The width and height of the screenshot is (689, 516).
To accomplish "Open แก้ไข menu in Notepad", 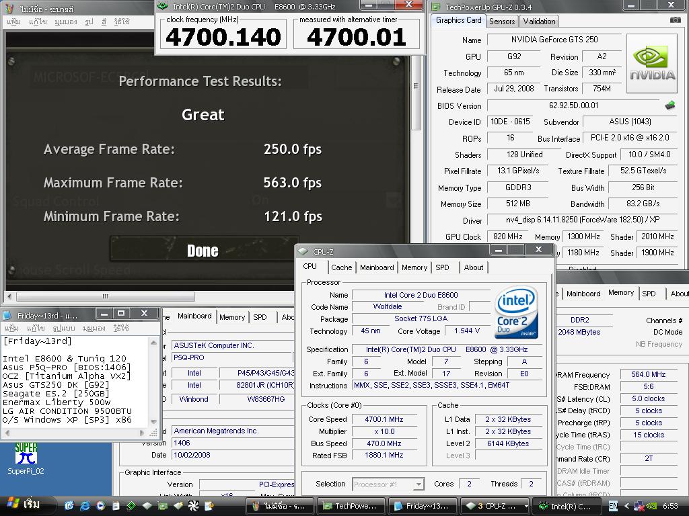I will click(36, 328).
